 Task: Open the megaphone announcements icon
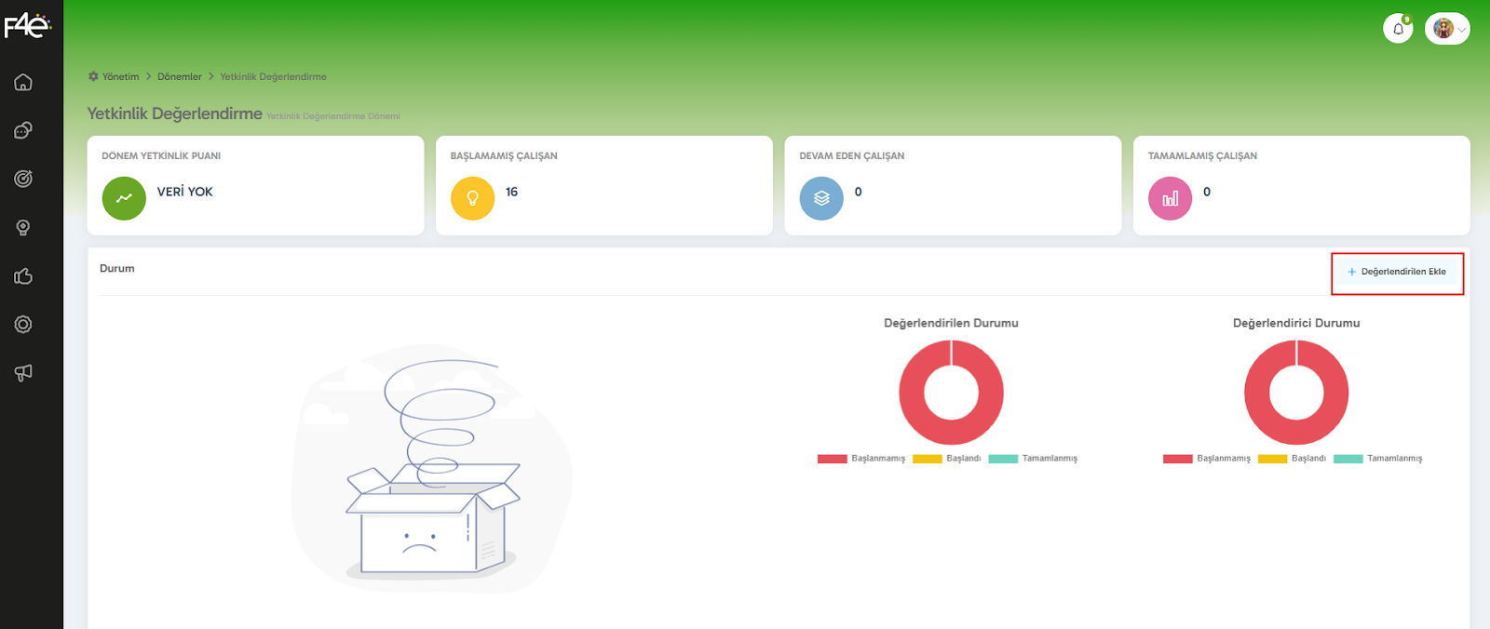point(23,373)
